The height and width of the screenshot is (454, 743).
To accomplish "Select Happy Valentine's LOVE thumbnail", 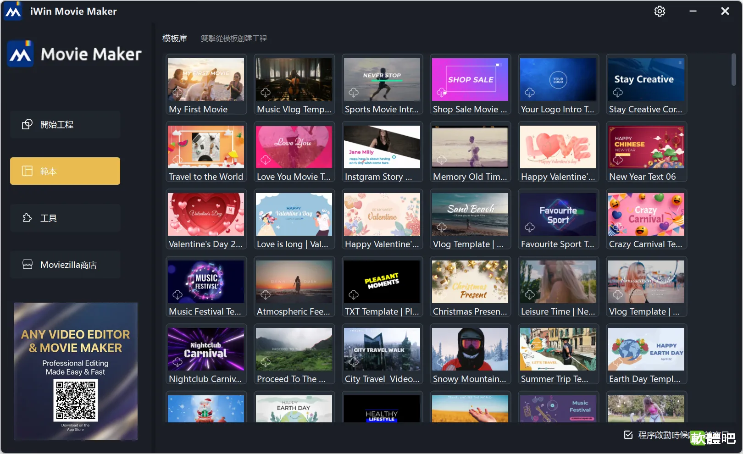I will coord(558,147).
